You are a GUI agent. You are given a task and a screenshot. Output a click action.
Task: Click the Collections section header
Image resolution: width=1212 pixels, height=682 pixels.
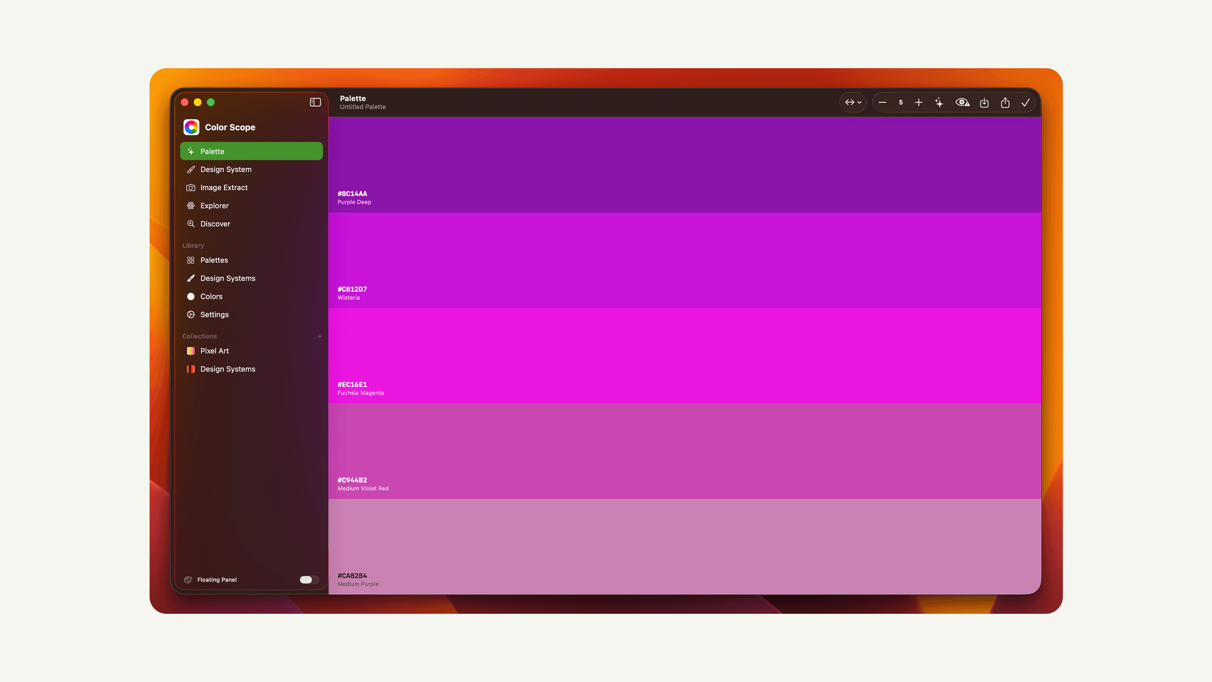point(199,336)
